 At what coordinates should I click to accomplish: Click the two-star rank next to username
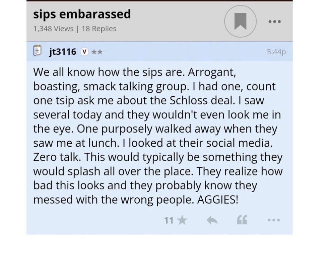pos(97,52)
